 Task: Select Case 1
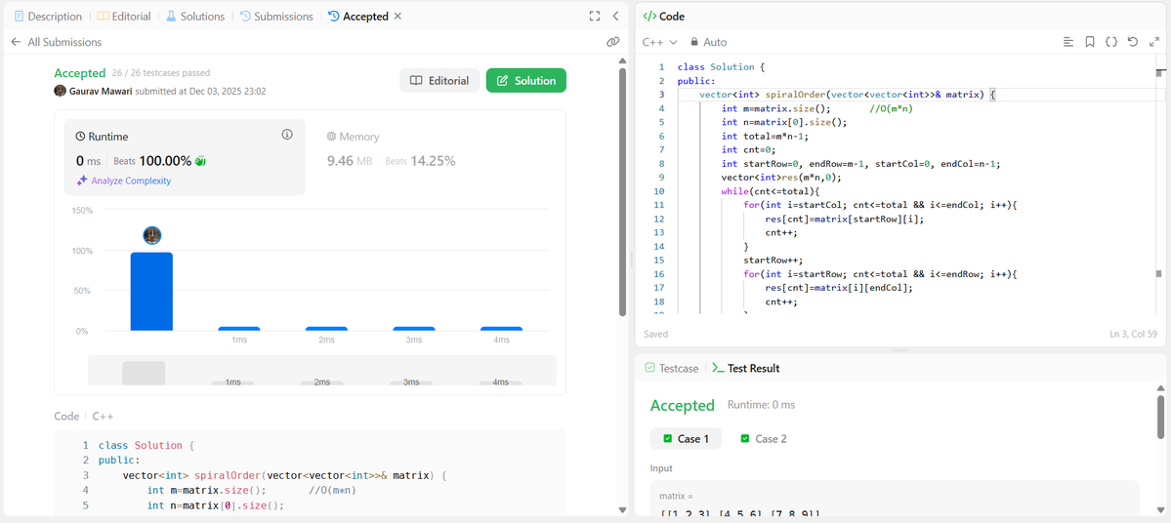pos(686,439)
